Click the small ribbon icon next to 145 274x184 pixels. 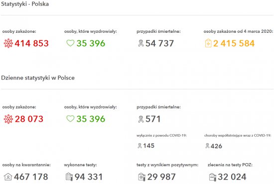139,146
